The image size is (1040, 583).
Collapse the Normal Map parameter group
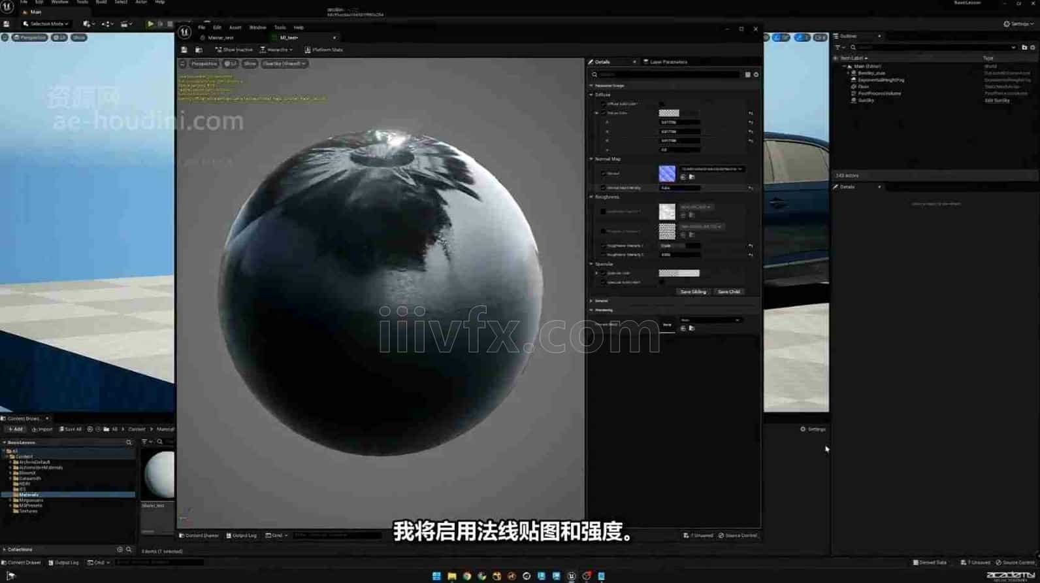coord(592,159)
